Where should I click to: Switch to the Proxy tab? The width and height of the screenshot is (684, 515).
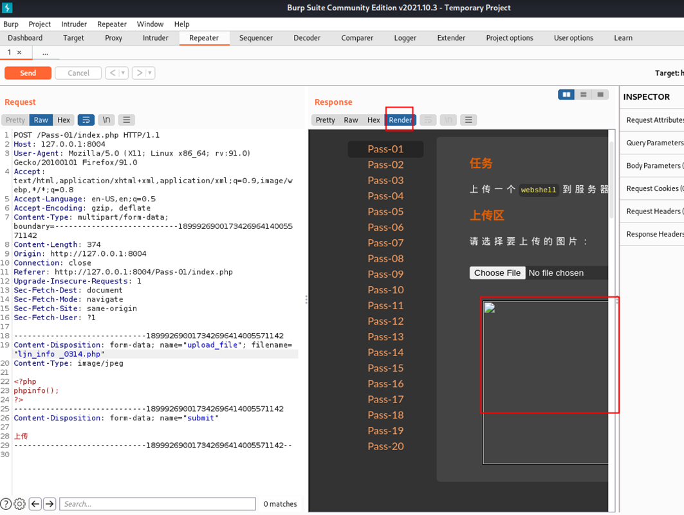113,38
